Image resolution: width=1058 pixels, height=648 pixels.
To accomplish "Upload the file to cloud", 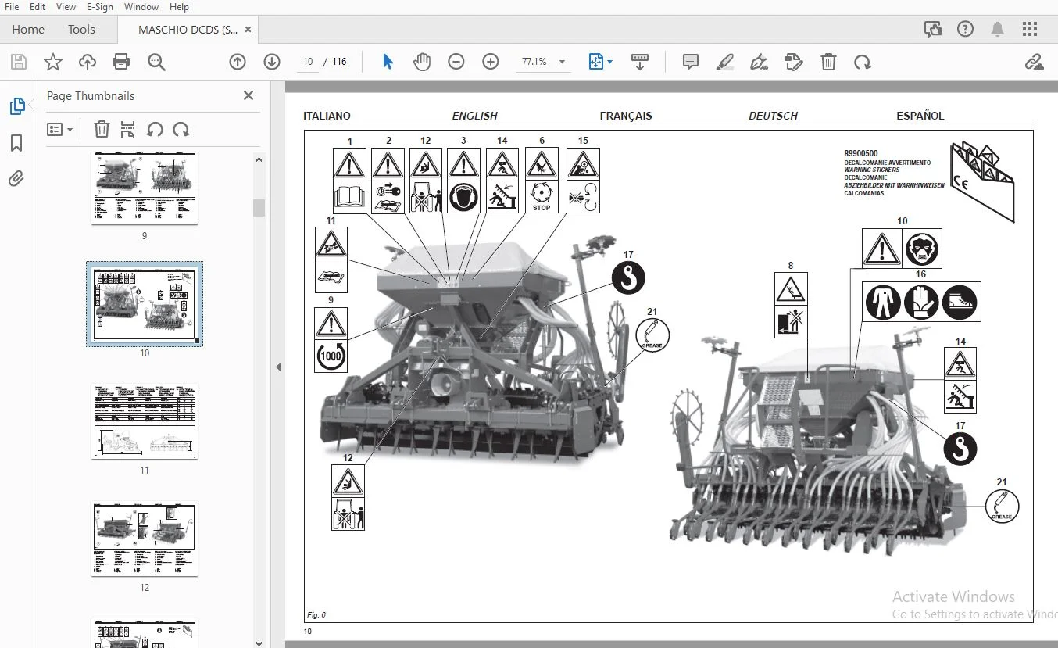I will 87,62.
